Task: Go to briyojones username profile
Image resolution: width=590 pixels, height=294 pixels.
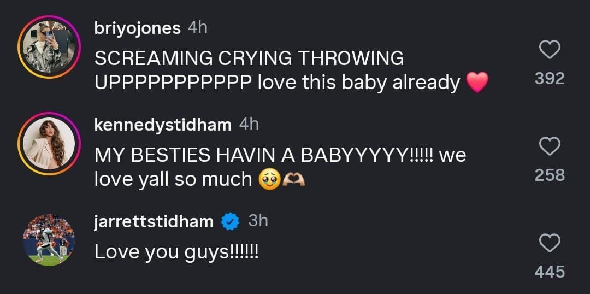Action: point(137,28)
